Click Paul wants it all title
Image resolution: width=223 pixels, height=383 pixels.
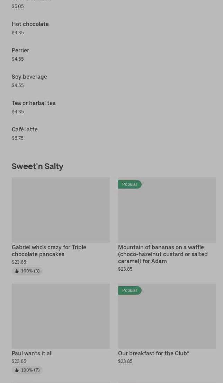tap(32, 353)
